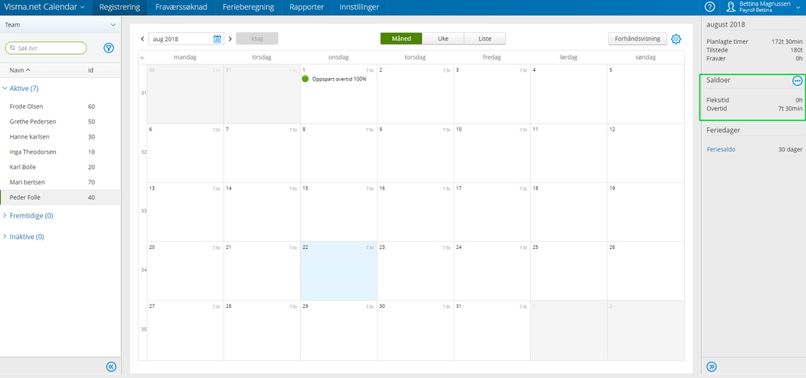Open the Innstillinger tab
Image resolution: width=806 pixels, height=378 pixels.
(x=359, y=7)
